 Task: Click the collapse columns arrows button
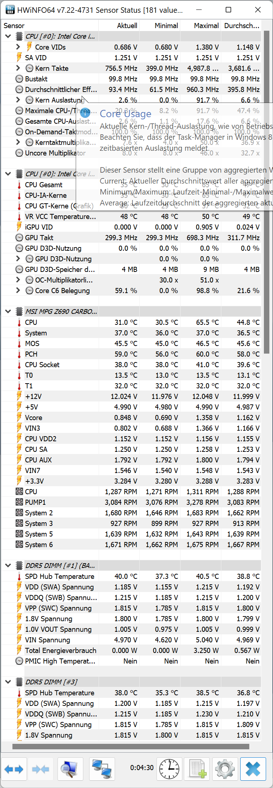[41, 769]
